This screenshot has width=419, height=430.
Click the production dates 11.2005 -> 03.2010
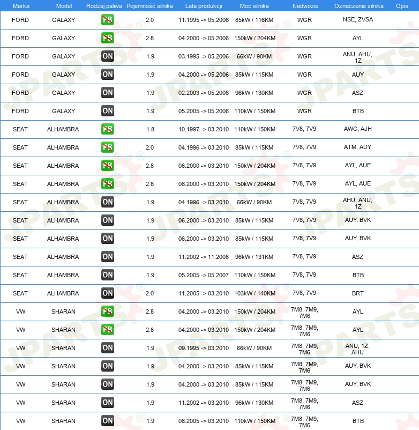coord(204,293)
